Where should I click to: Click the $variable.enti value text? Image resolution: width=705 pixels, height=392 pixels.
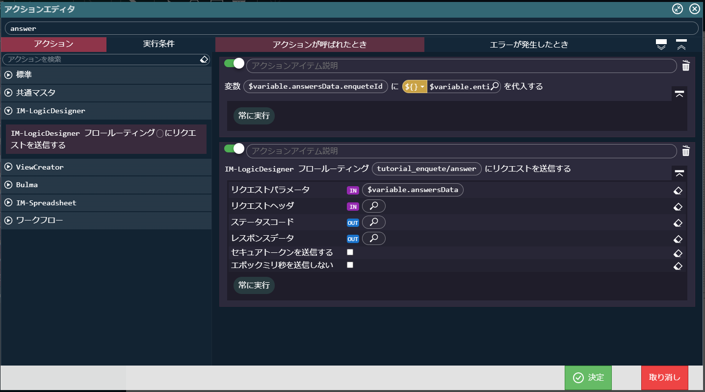pyautogui.click(x=459, y=86)
